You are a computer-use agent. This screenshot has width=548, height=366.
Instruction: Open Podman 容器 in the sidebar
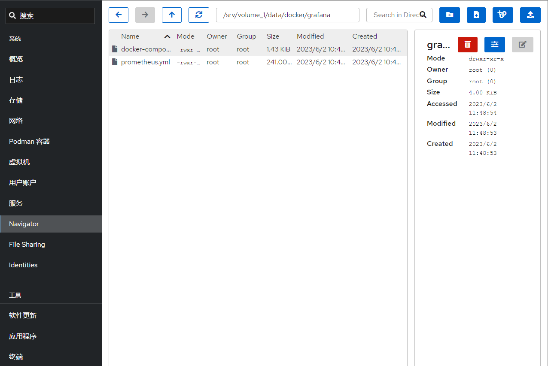30,142
